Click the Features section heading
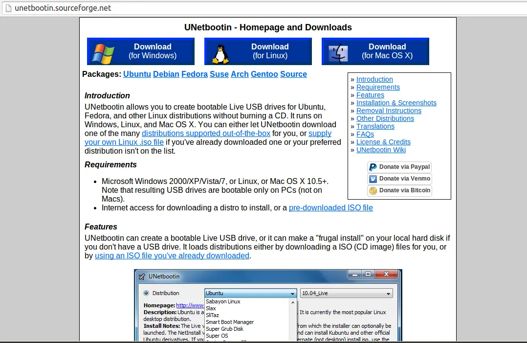The width and height of the screenshot is (527, 343). 101,227
